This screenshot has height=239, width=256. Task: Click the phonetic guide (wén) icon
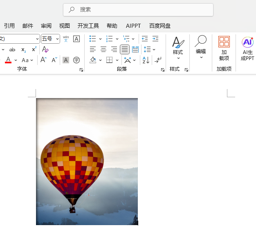click(66, 39)
